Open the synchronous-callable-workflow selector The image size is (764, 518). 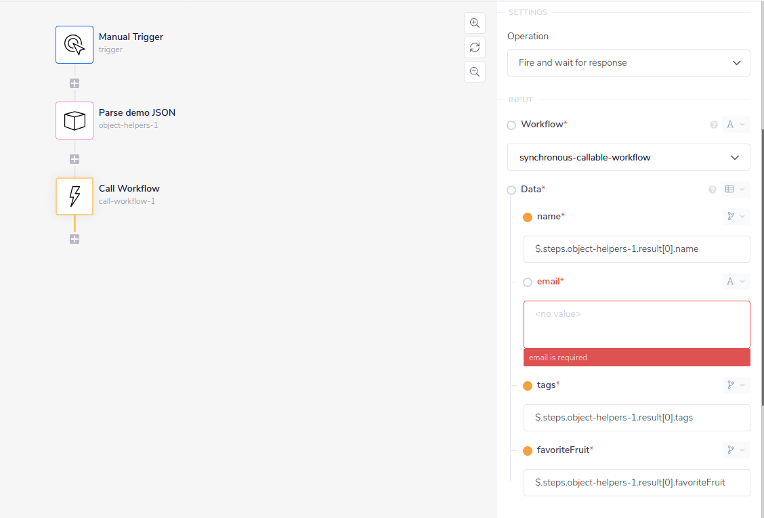pyautogui.click(x=629, y=156)
